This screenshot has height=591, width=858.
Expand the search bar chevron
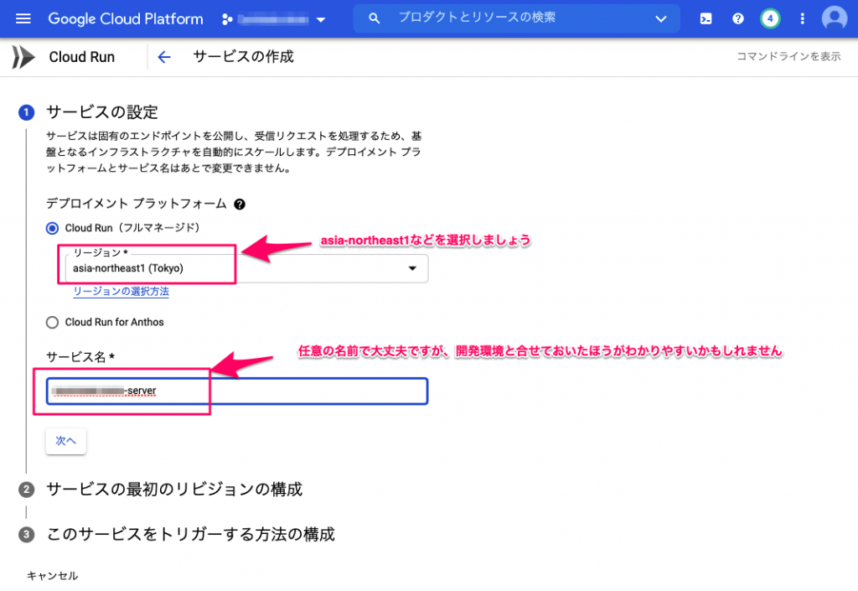coord(661,18)
